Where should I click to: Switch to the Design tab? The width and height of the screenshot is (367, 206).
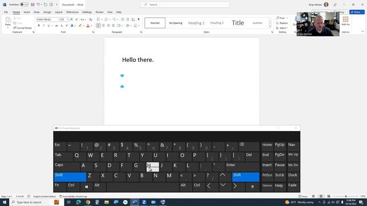(x=47, y=12)
